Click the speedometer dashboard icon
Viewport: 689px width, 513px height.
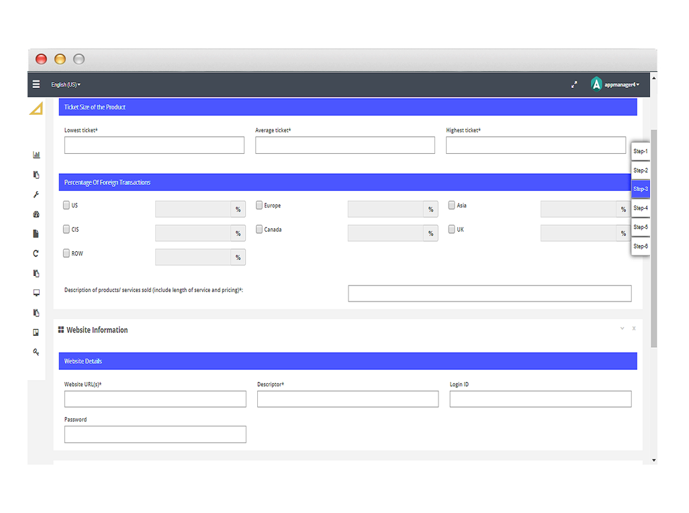(36, 214)
